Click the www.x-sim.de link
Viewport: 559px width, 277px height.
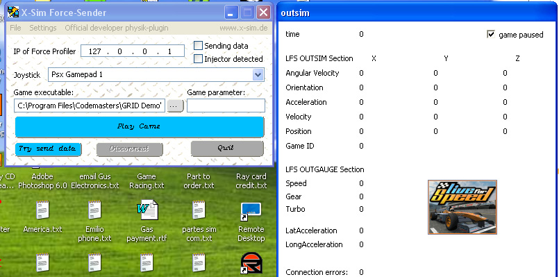244,28
